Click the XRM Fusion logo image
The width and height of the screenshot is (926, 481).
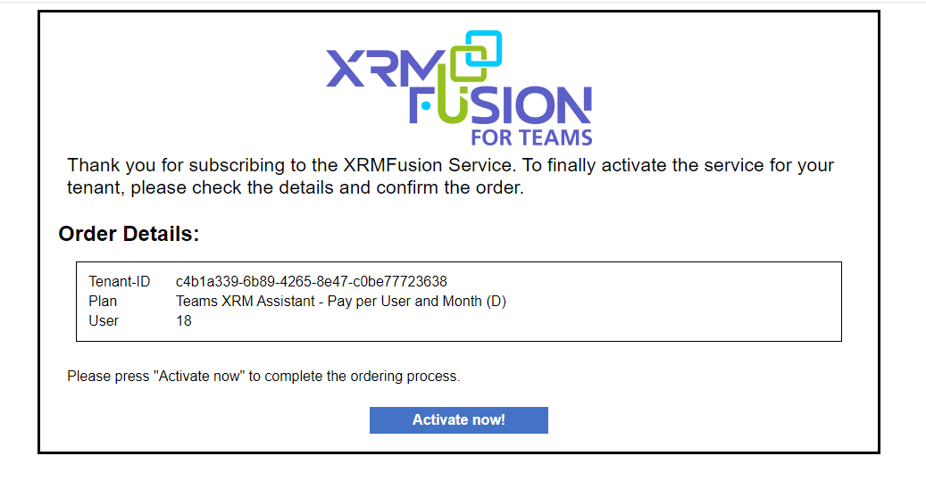pos(459,88)
